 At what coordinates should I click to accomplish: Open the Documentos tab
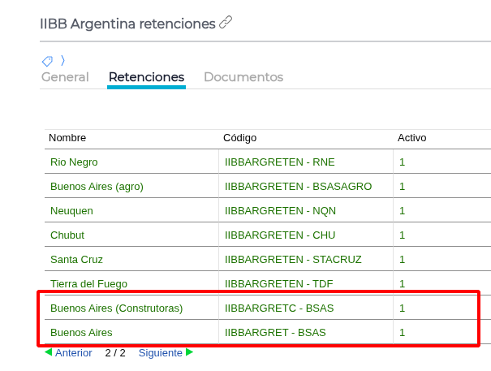[243, 77]
